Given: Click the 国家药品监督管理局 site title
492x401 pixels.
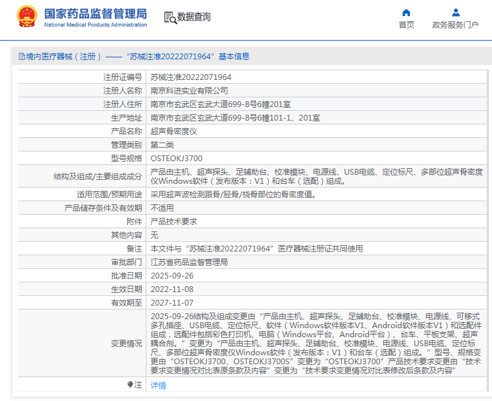Looking at the screenshot, I should pyautogui.click(x=95, y=13).
